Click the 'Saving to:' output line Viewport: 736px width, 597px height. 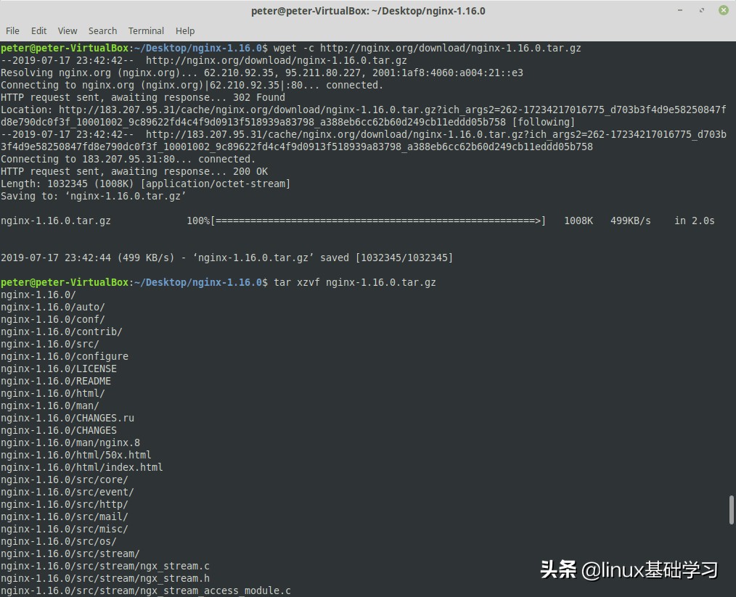(94, 196)
